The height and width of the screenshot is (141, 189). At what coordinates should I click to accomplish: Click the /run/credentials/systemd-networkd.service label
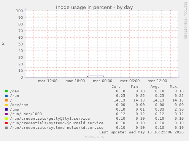[x=57, y=128]
